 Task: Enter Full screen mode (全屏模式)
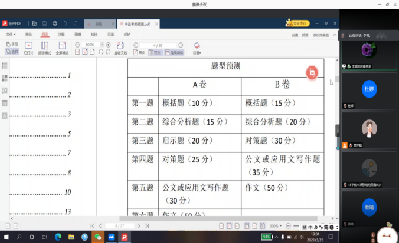(62, 46)
